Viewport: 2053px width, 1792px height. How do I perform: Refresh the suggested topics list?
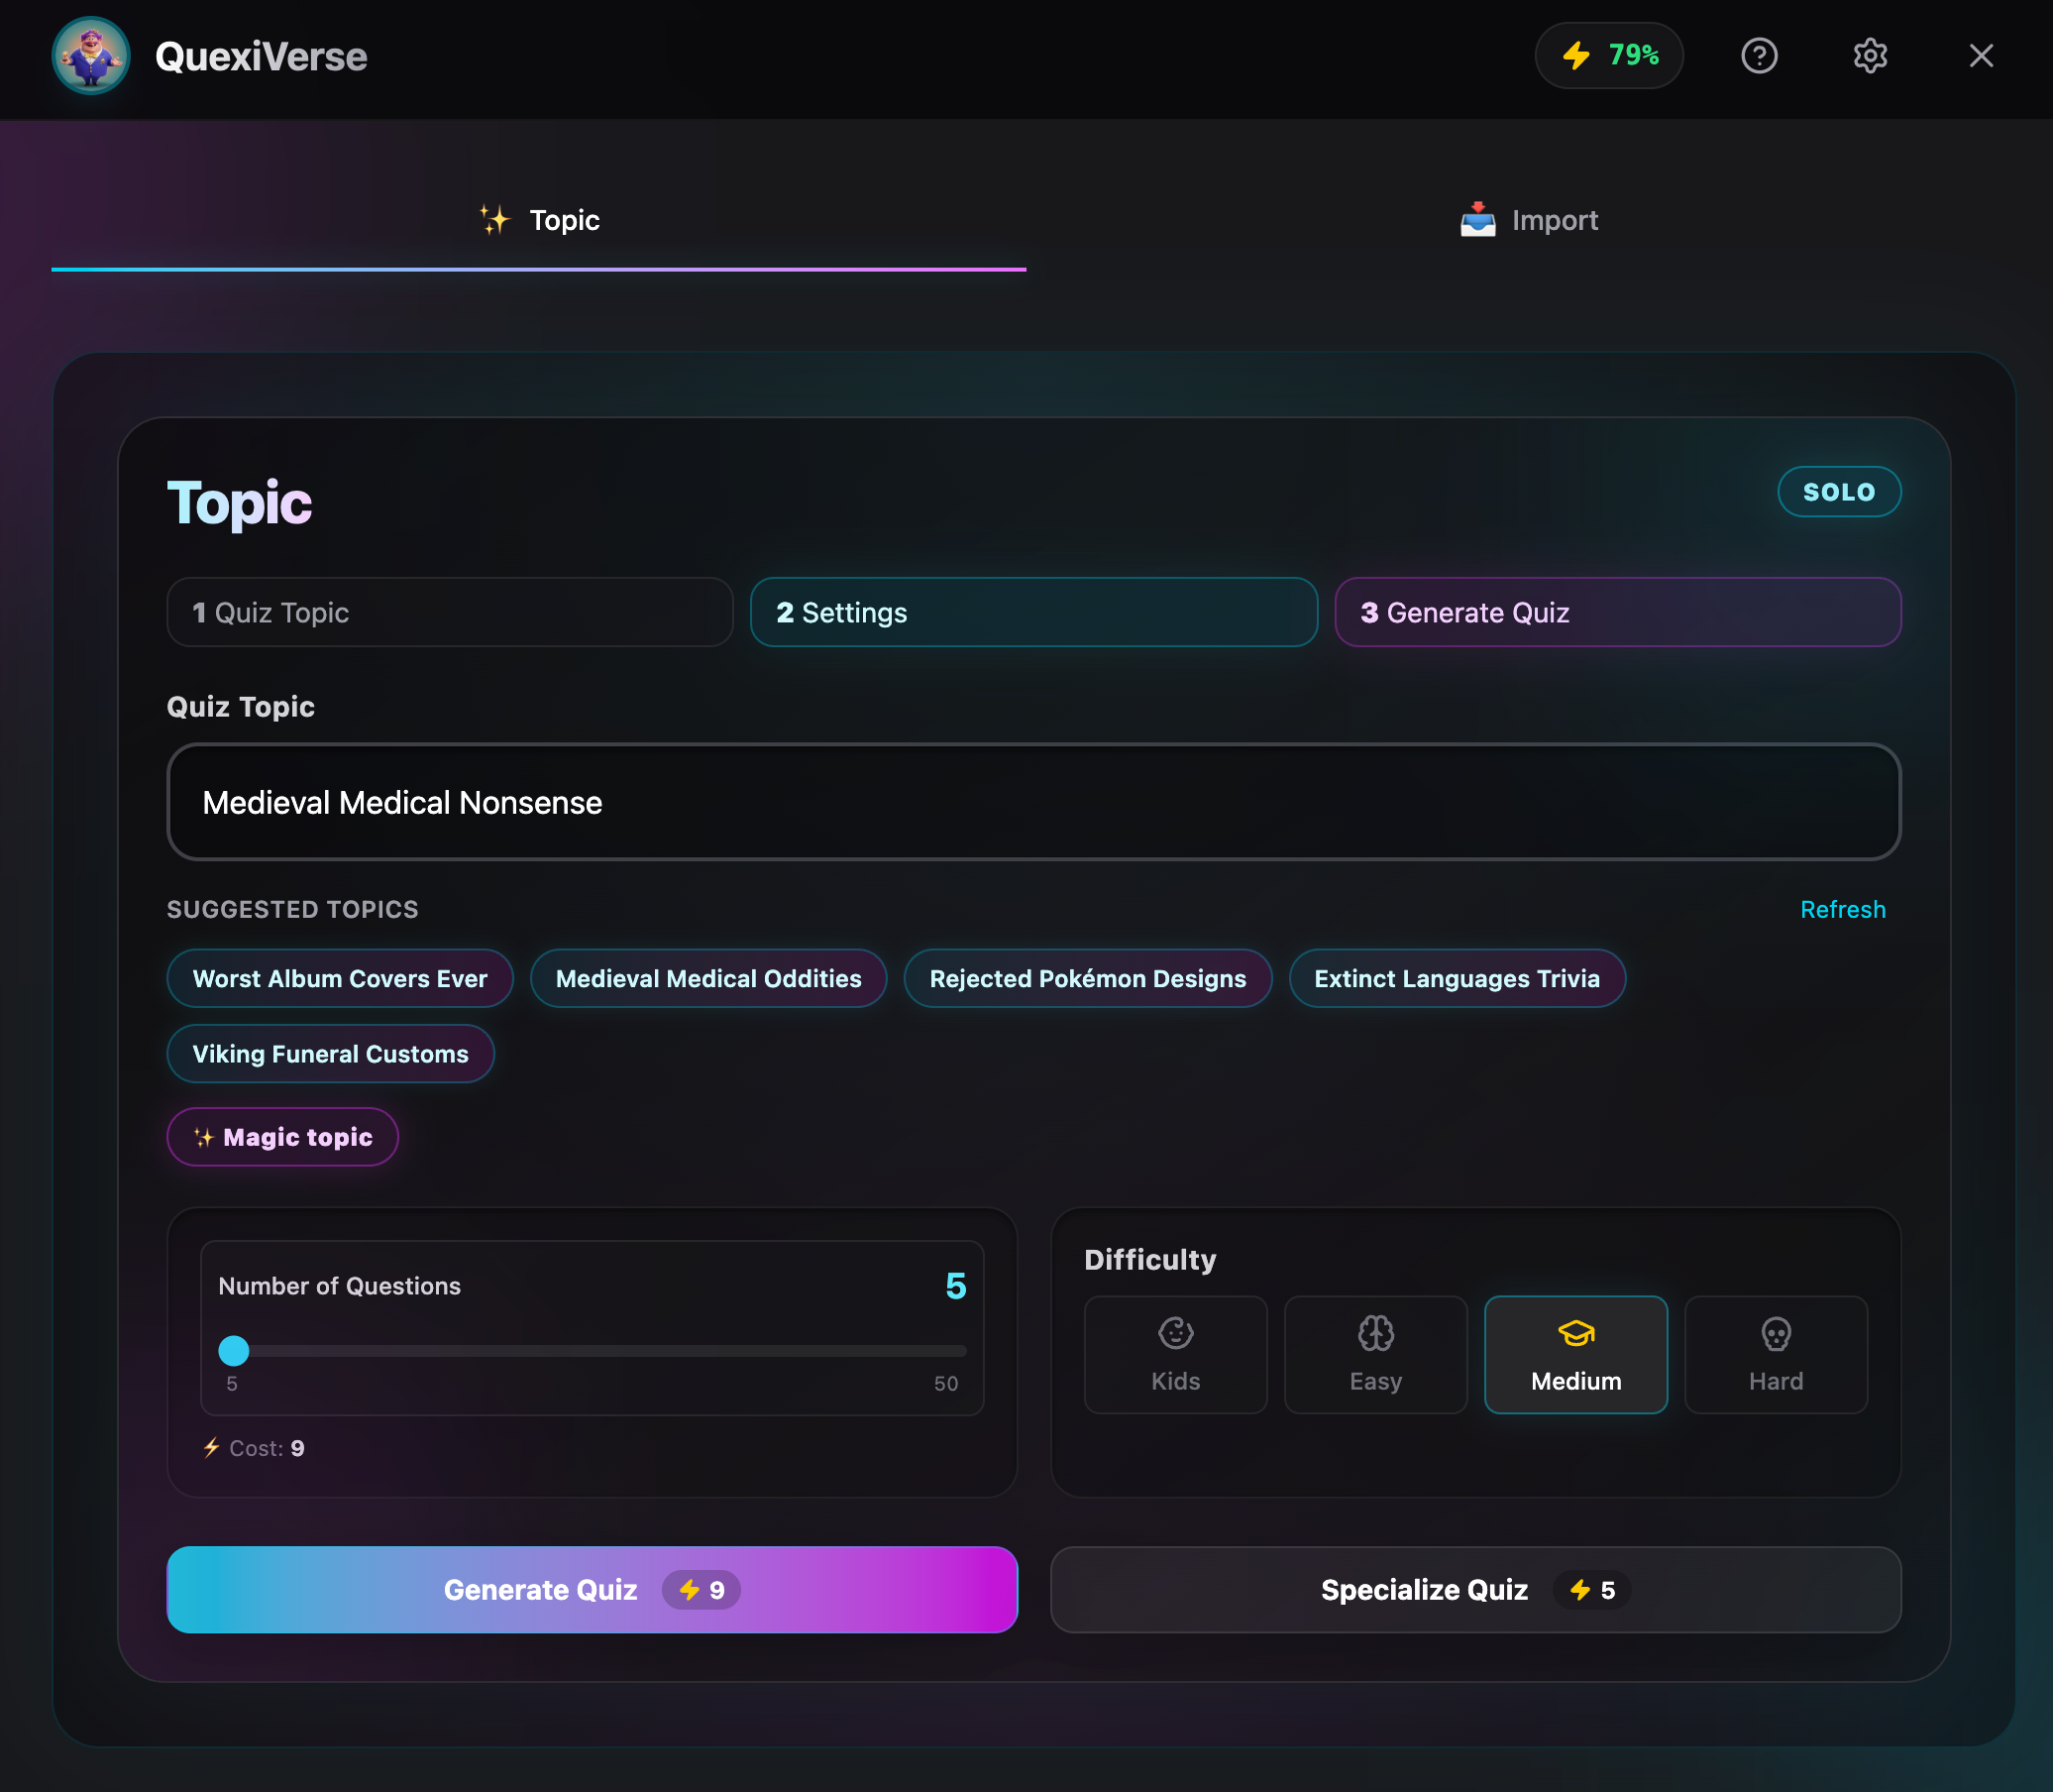tap(1842, 909)
